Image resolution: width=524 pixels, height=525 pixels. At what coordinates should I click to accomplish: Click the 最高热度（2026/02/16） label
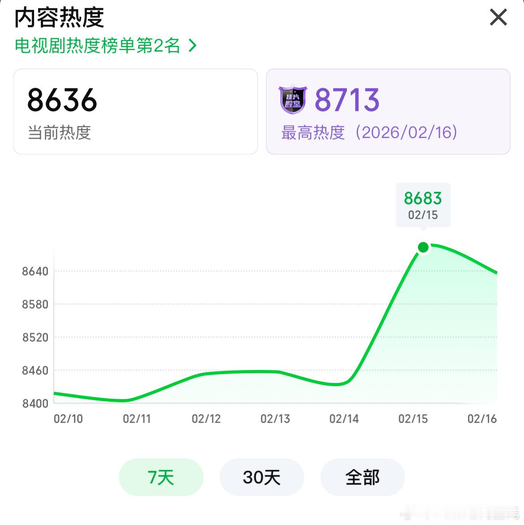point(369,132)
